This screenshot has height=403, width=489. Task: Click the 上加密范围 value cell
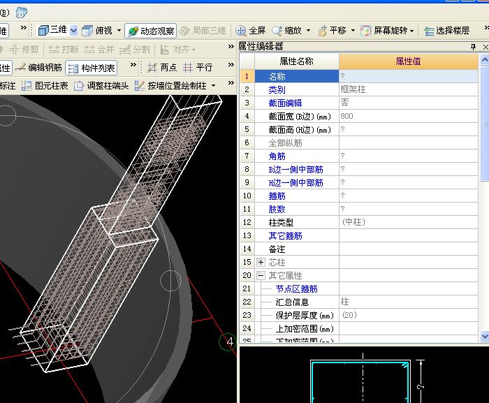408,328
